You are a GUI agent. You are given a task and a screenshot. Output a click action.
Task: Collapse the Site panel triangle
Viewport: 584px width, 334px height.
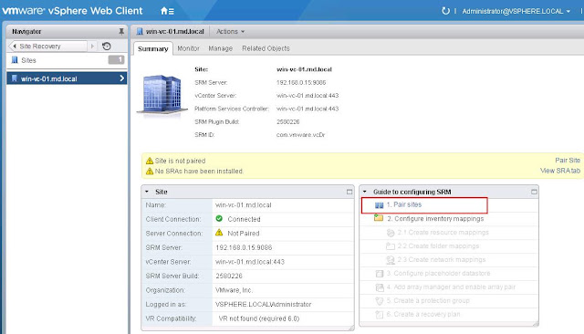pyautogui.click(x=147, y=192)
